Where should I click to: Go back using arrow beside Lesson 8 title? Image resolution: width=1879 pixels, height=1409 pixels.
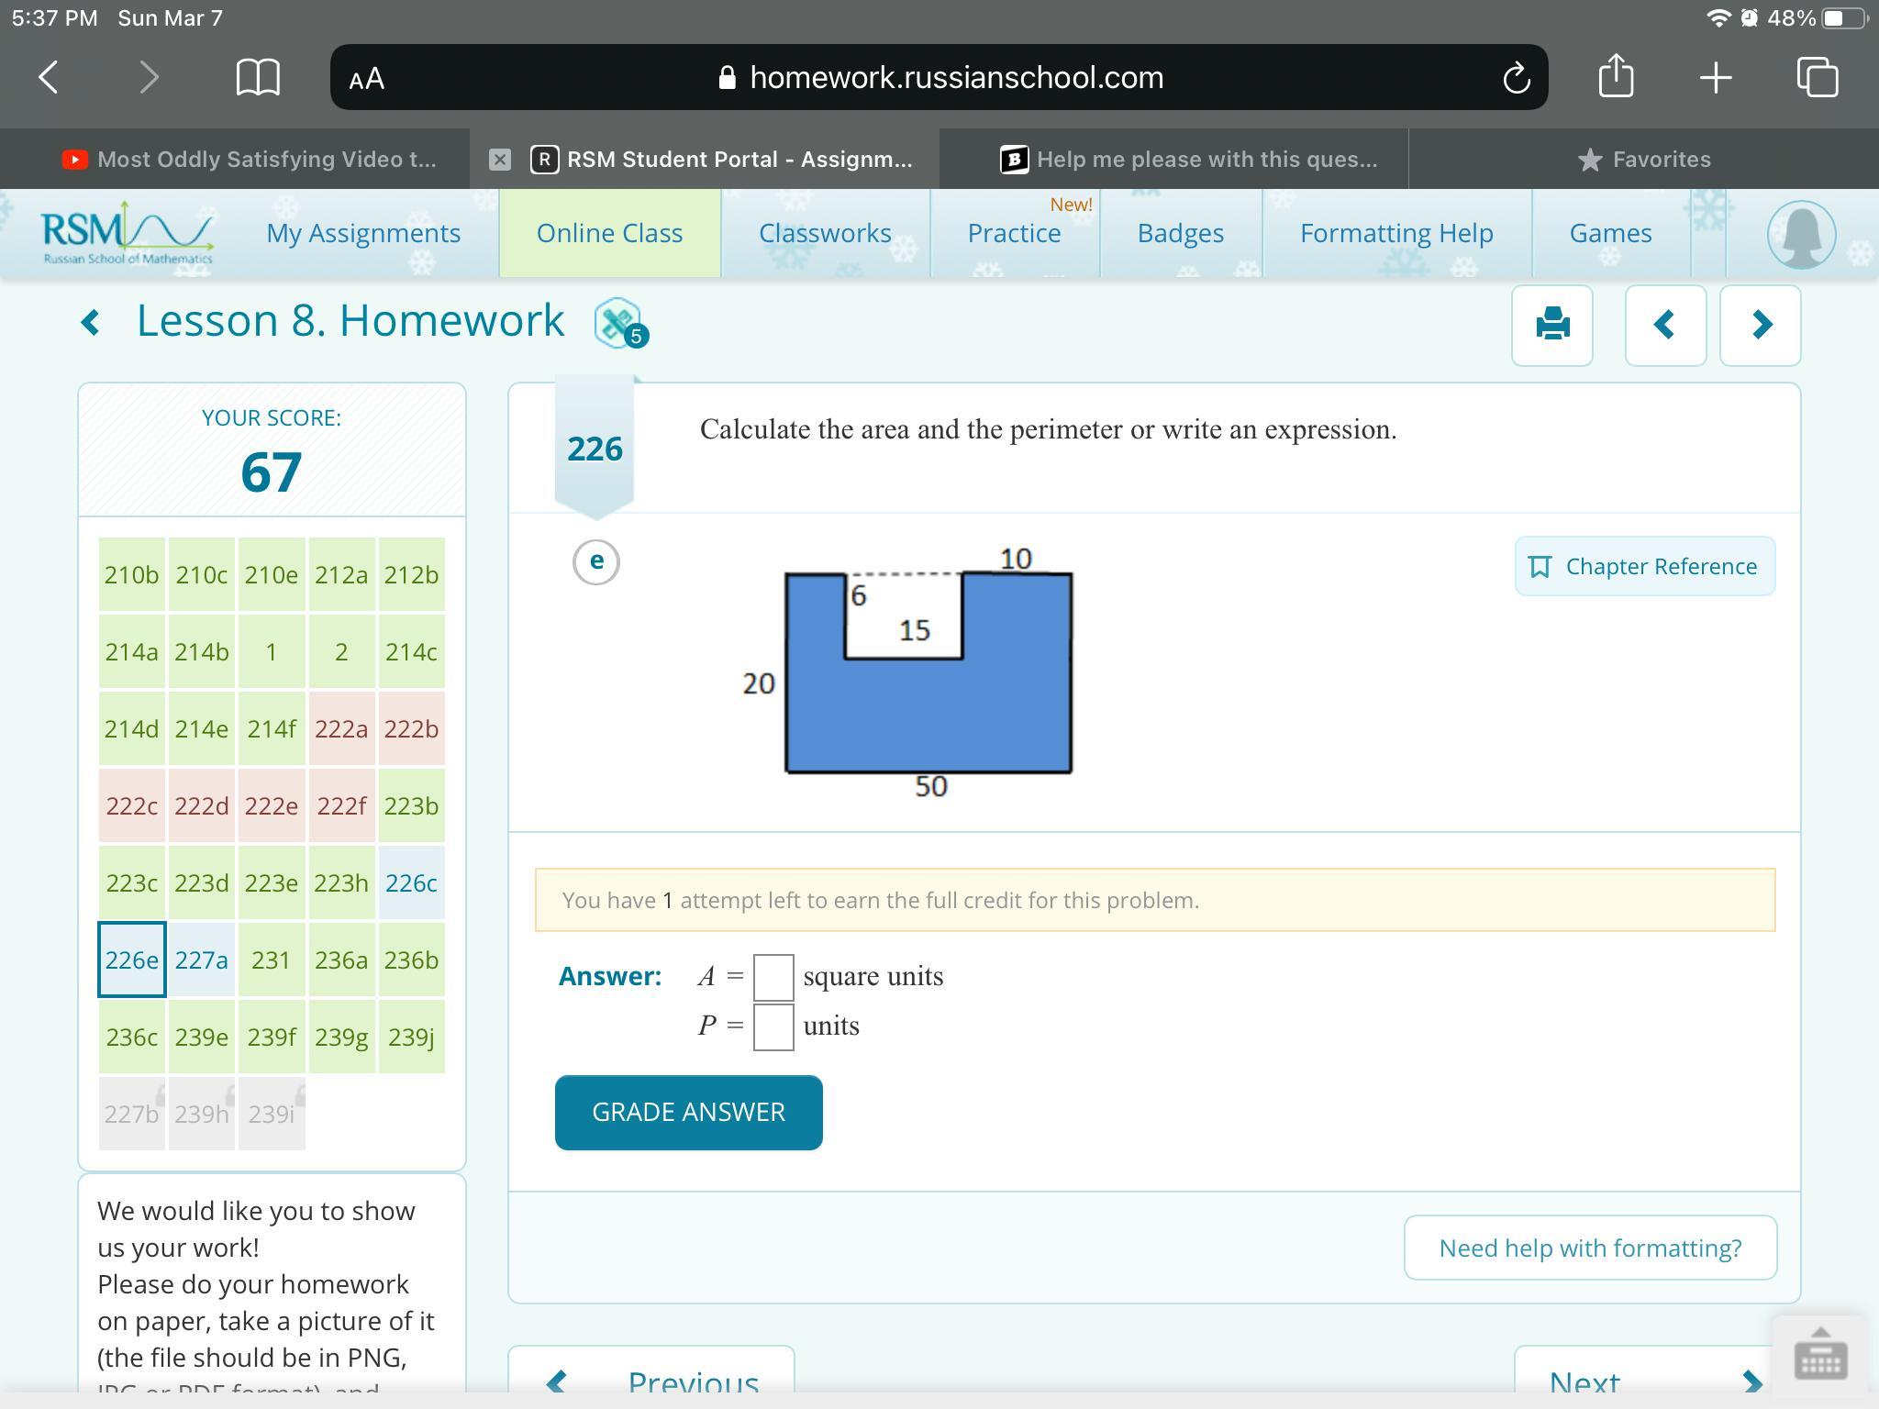click(x=90, y=322)
